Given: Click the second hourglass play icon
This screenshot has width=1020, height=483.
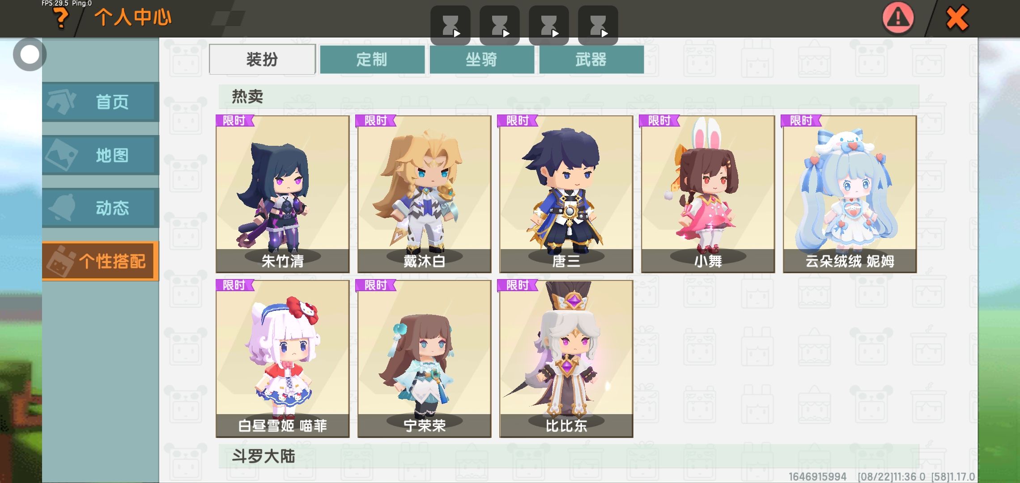Looking at the screenshot, I should pos(500,25).
